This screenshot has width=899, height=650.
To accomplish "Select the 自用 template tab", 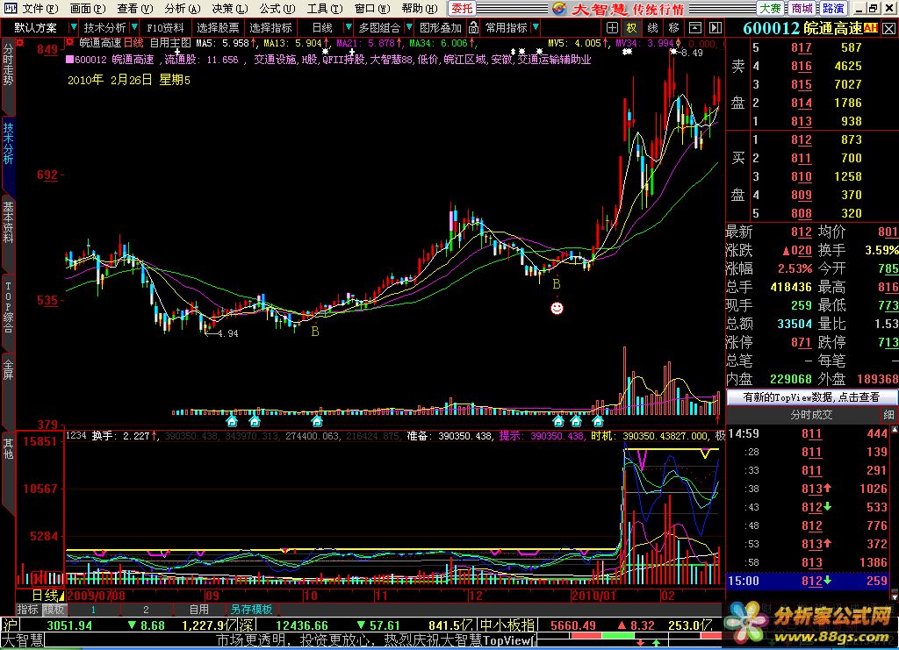I will click(199, 610).
